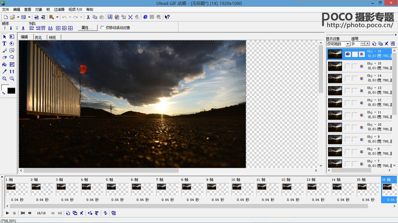The image size is (398, 223).
Task: Click the Zoom Out magnifier tool
Action: coord(12,79)
